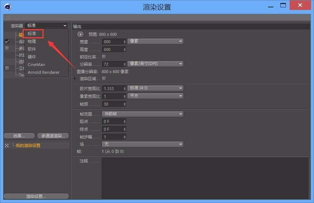Click the Cinema 4D logo icon in title bar
314x203 pixels.
(7, 7)
